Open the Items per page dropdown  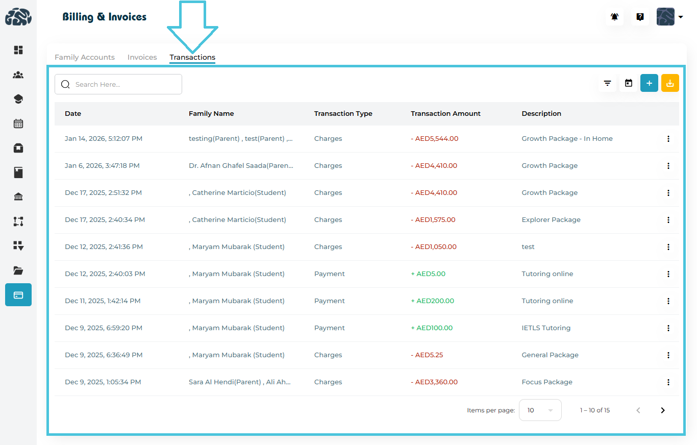click(540, 410)
